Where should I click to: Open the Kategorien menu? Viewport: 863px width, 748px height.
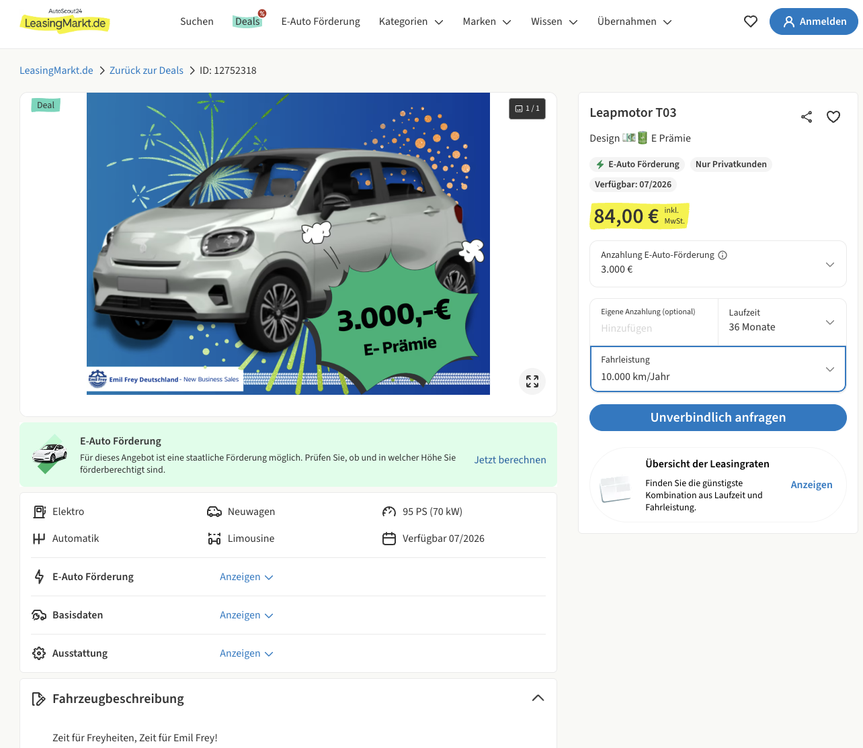[411, 21]
